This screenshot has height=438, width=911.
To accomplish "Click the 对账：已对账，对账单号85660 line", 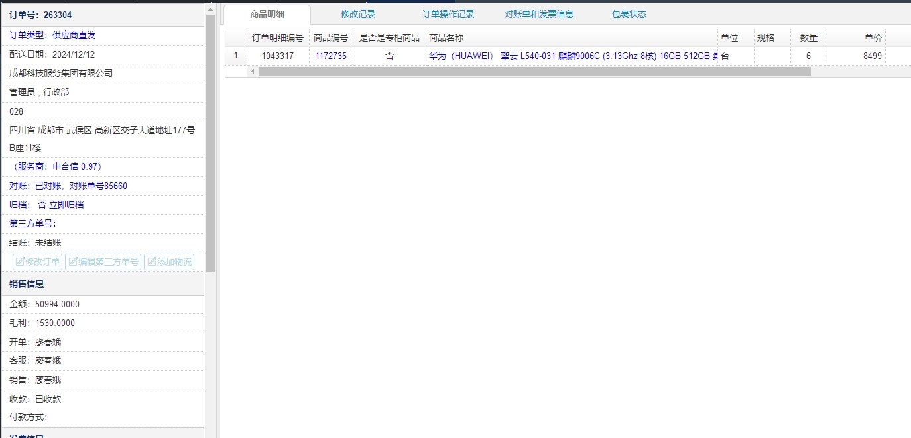I will [x=68, y=186].
